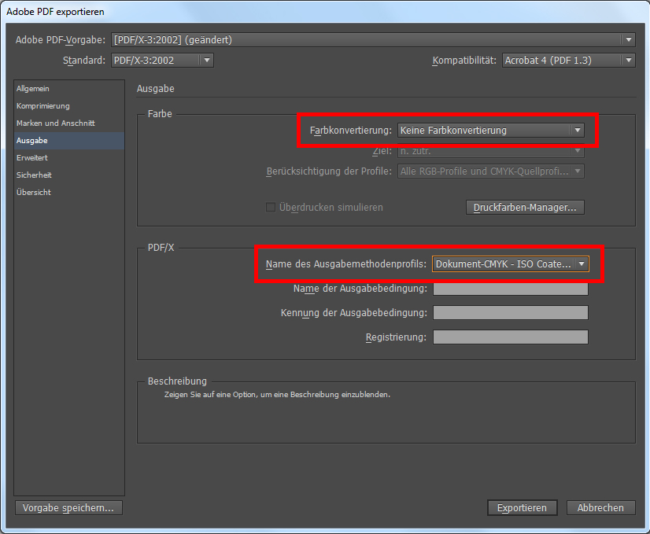Expand the Standard PDF/X-3:2002 dropdown
Screen dimensions: 650x534
point(162,61)
